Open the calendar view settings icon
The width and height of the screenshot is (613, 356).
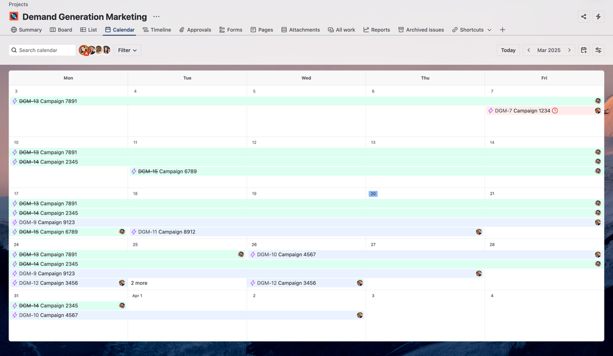pyautogui.click(x=598, y=50)
